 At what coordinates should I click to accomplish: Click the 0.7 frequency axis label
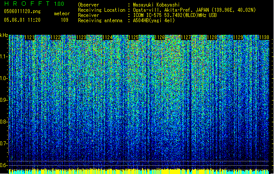[x=3, y=144]
